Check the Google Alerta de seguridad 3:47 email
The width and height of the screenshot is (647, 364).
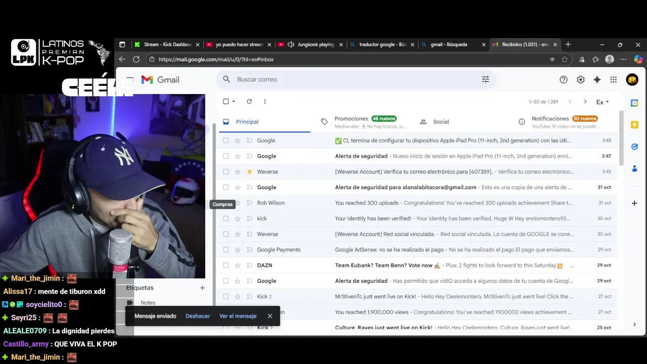click(x=226, y=156)
